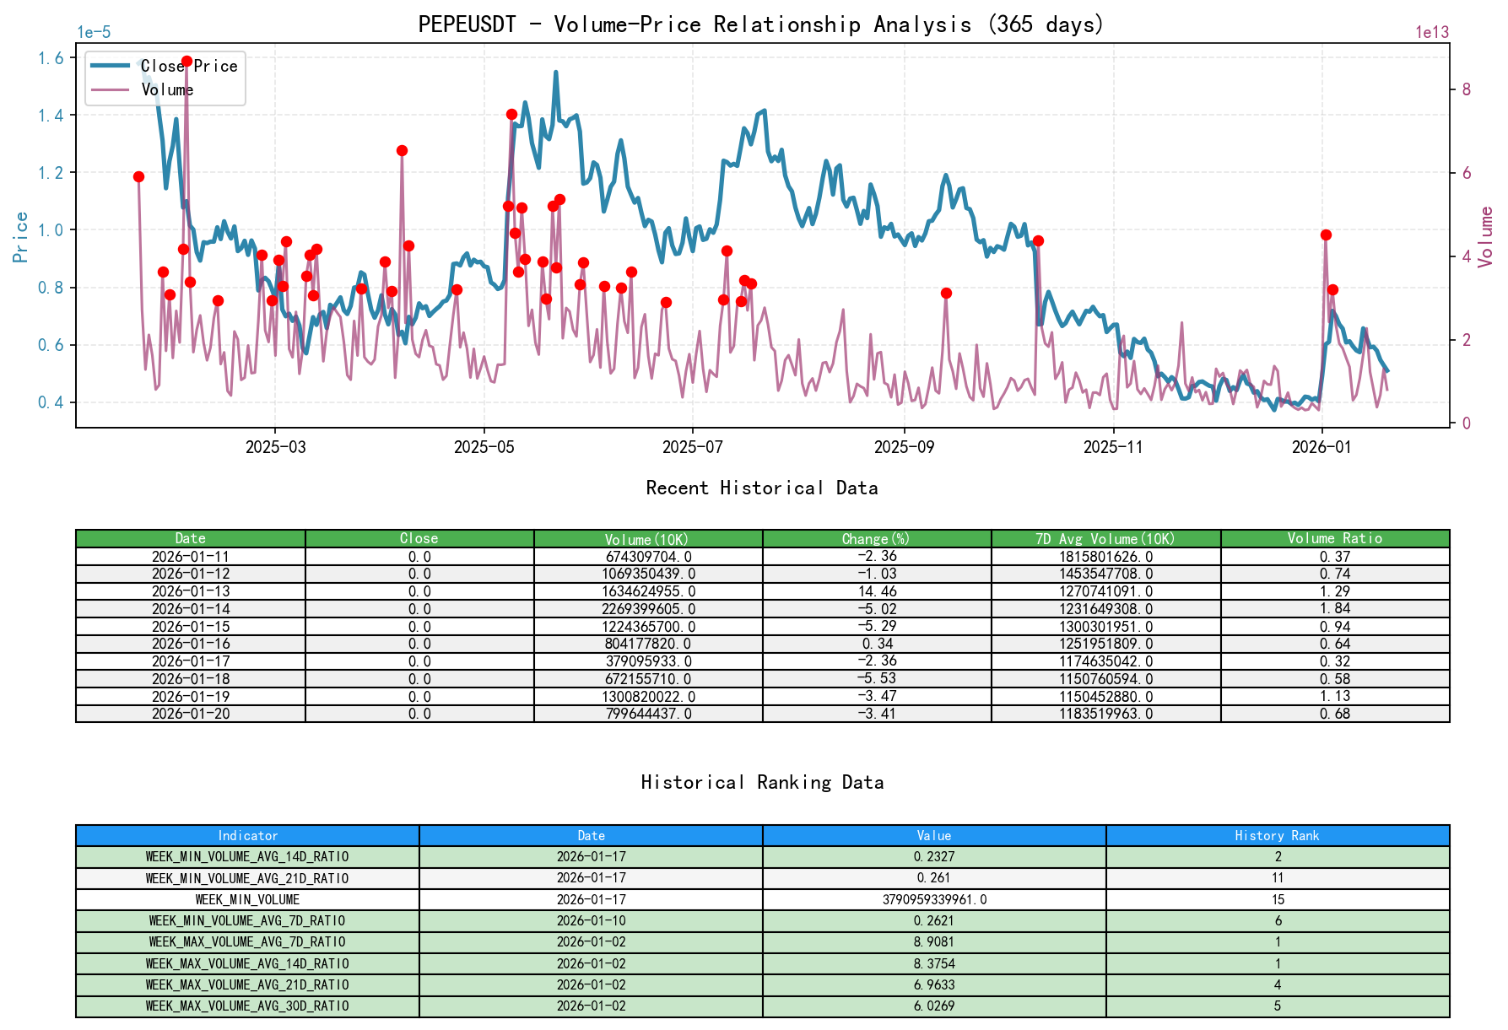Select the red volume spike marker near 2025-05
Screen dimensions: 1508x1030
512,113
